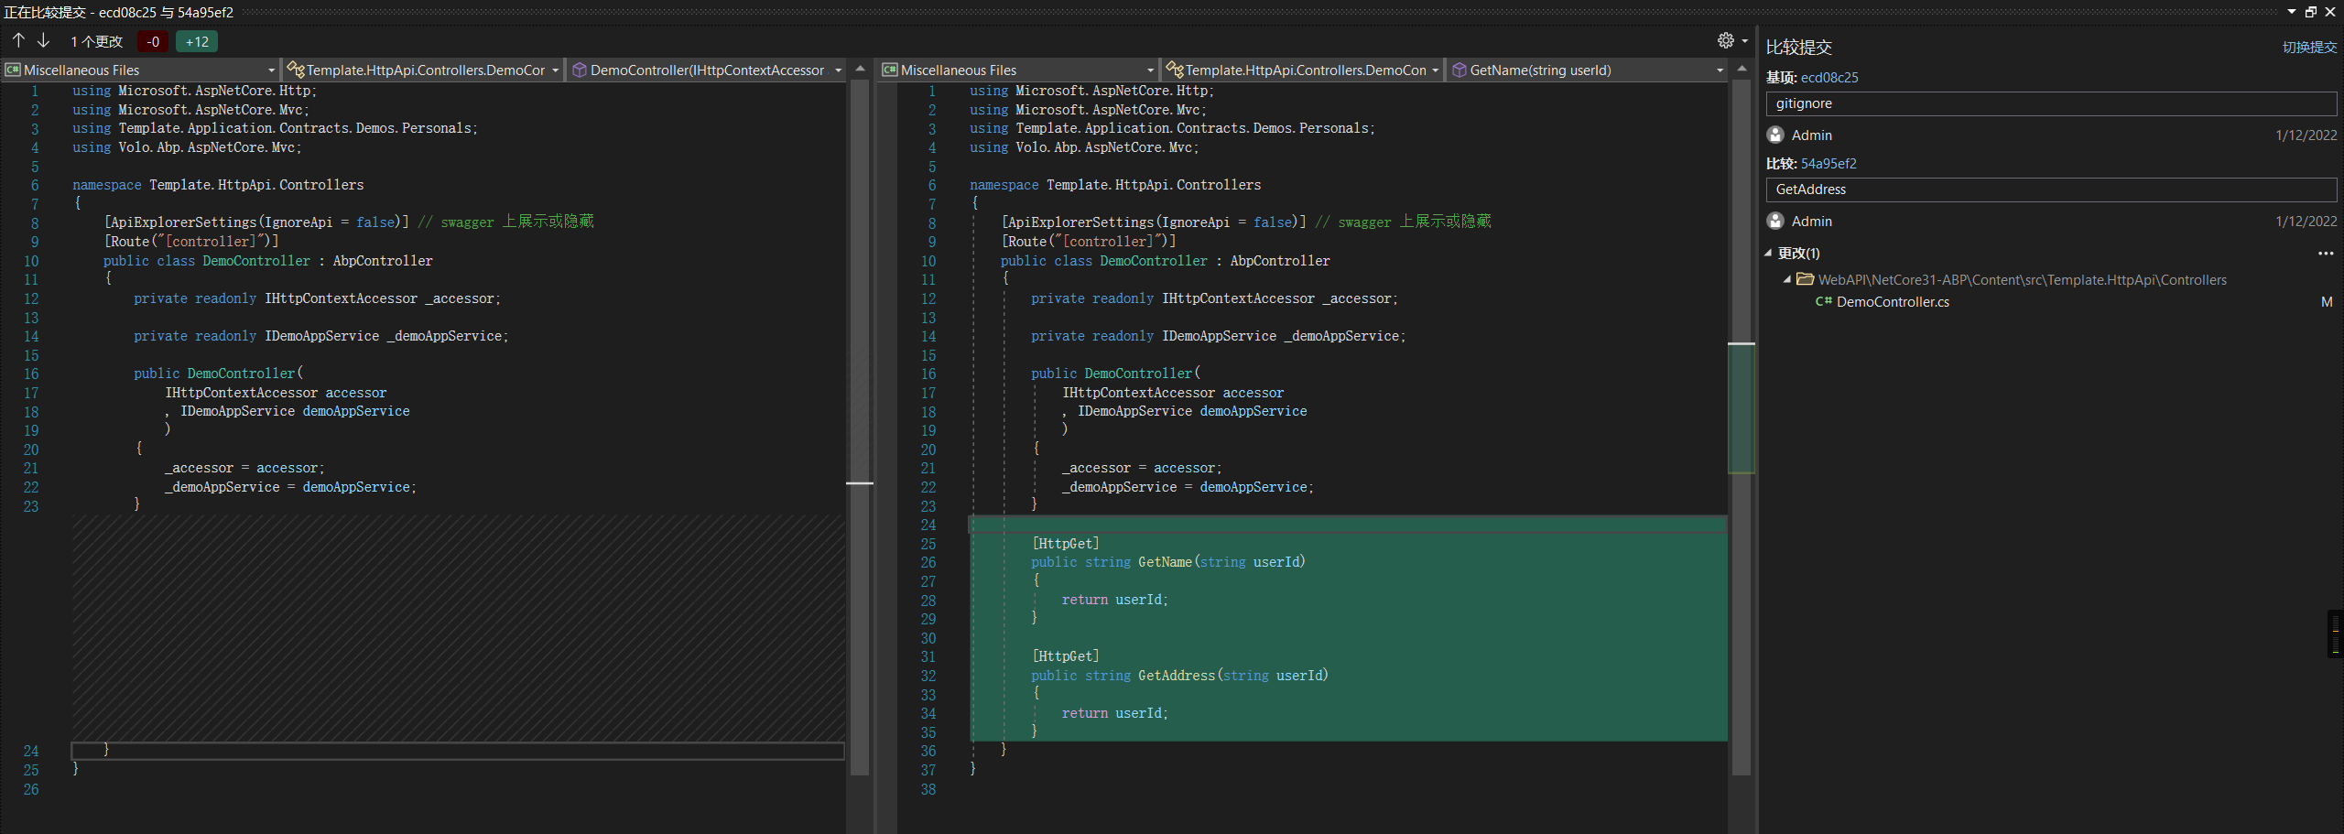This screenshot has height=834, width=2344.
Task: Click the right pane scroll up arrow
Action: [1742, 70]
